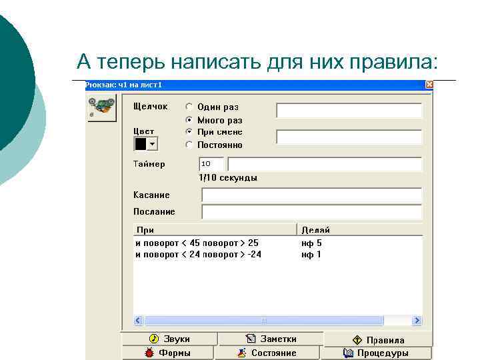This screenshot has width=480, height=360.
Task: Switch to the Состояние tab
Action: click(x=267, y=353)
